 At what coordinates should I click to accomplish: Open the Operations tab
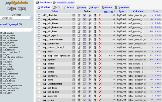[122, 8]
